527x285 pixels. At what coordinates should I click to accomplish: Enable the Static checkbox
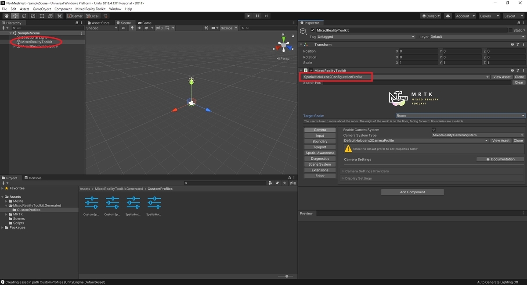(x=510, y=30)
